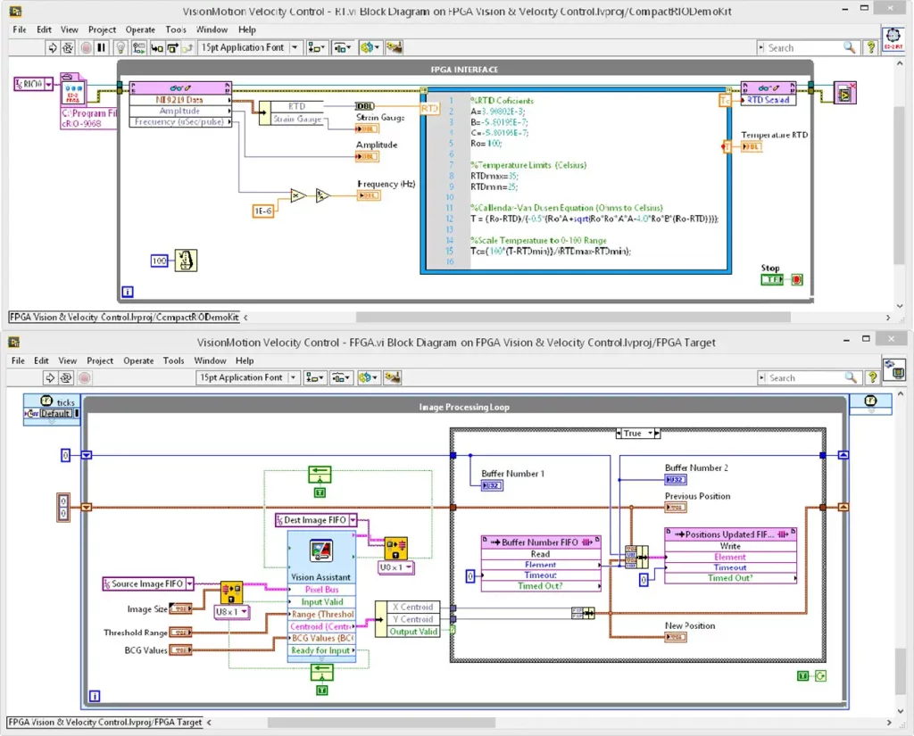Click Pixel Bus input of Vision Assistant
914x736 pixels.
click(321, 589)
